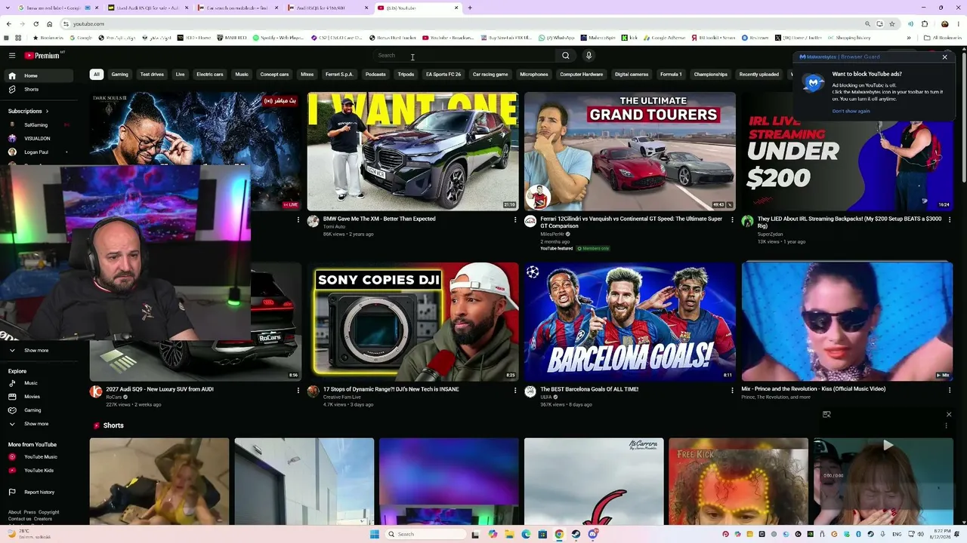The width and height of the screenshot is (967, 543).
Task: Filter by Gaming chip
Action: click(119, 75)
